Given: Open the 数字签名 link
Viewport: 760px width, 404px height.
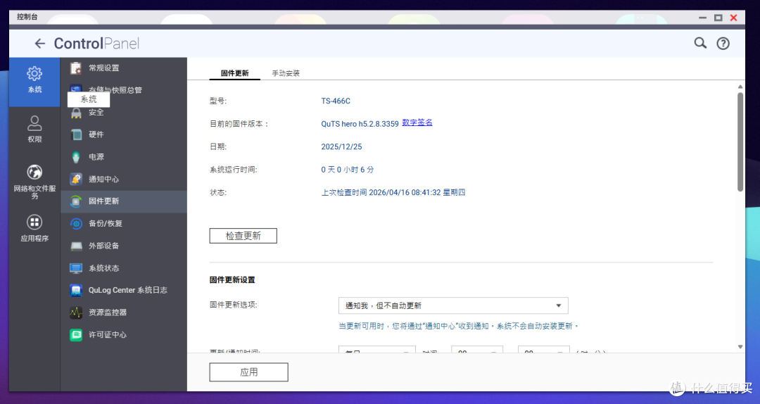Looking at the screenshot, I should [x=417, y=122].
